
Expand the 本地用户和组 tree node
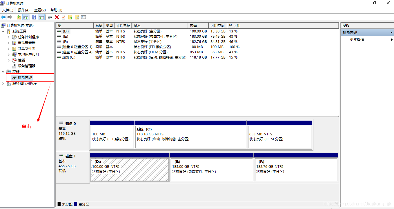[x=9, y=54]
